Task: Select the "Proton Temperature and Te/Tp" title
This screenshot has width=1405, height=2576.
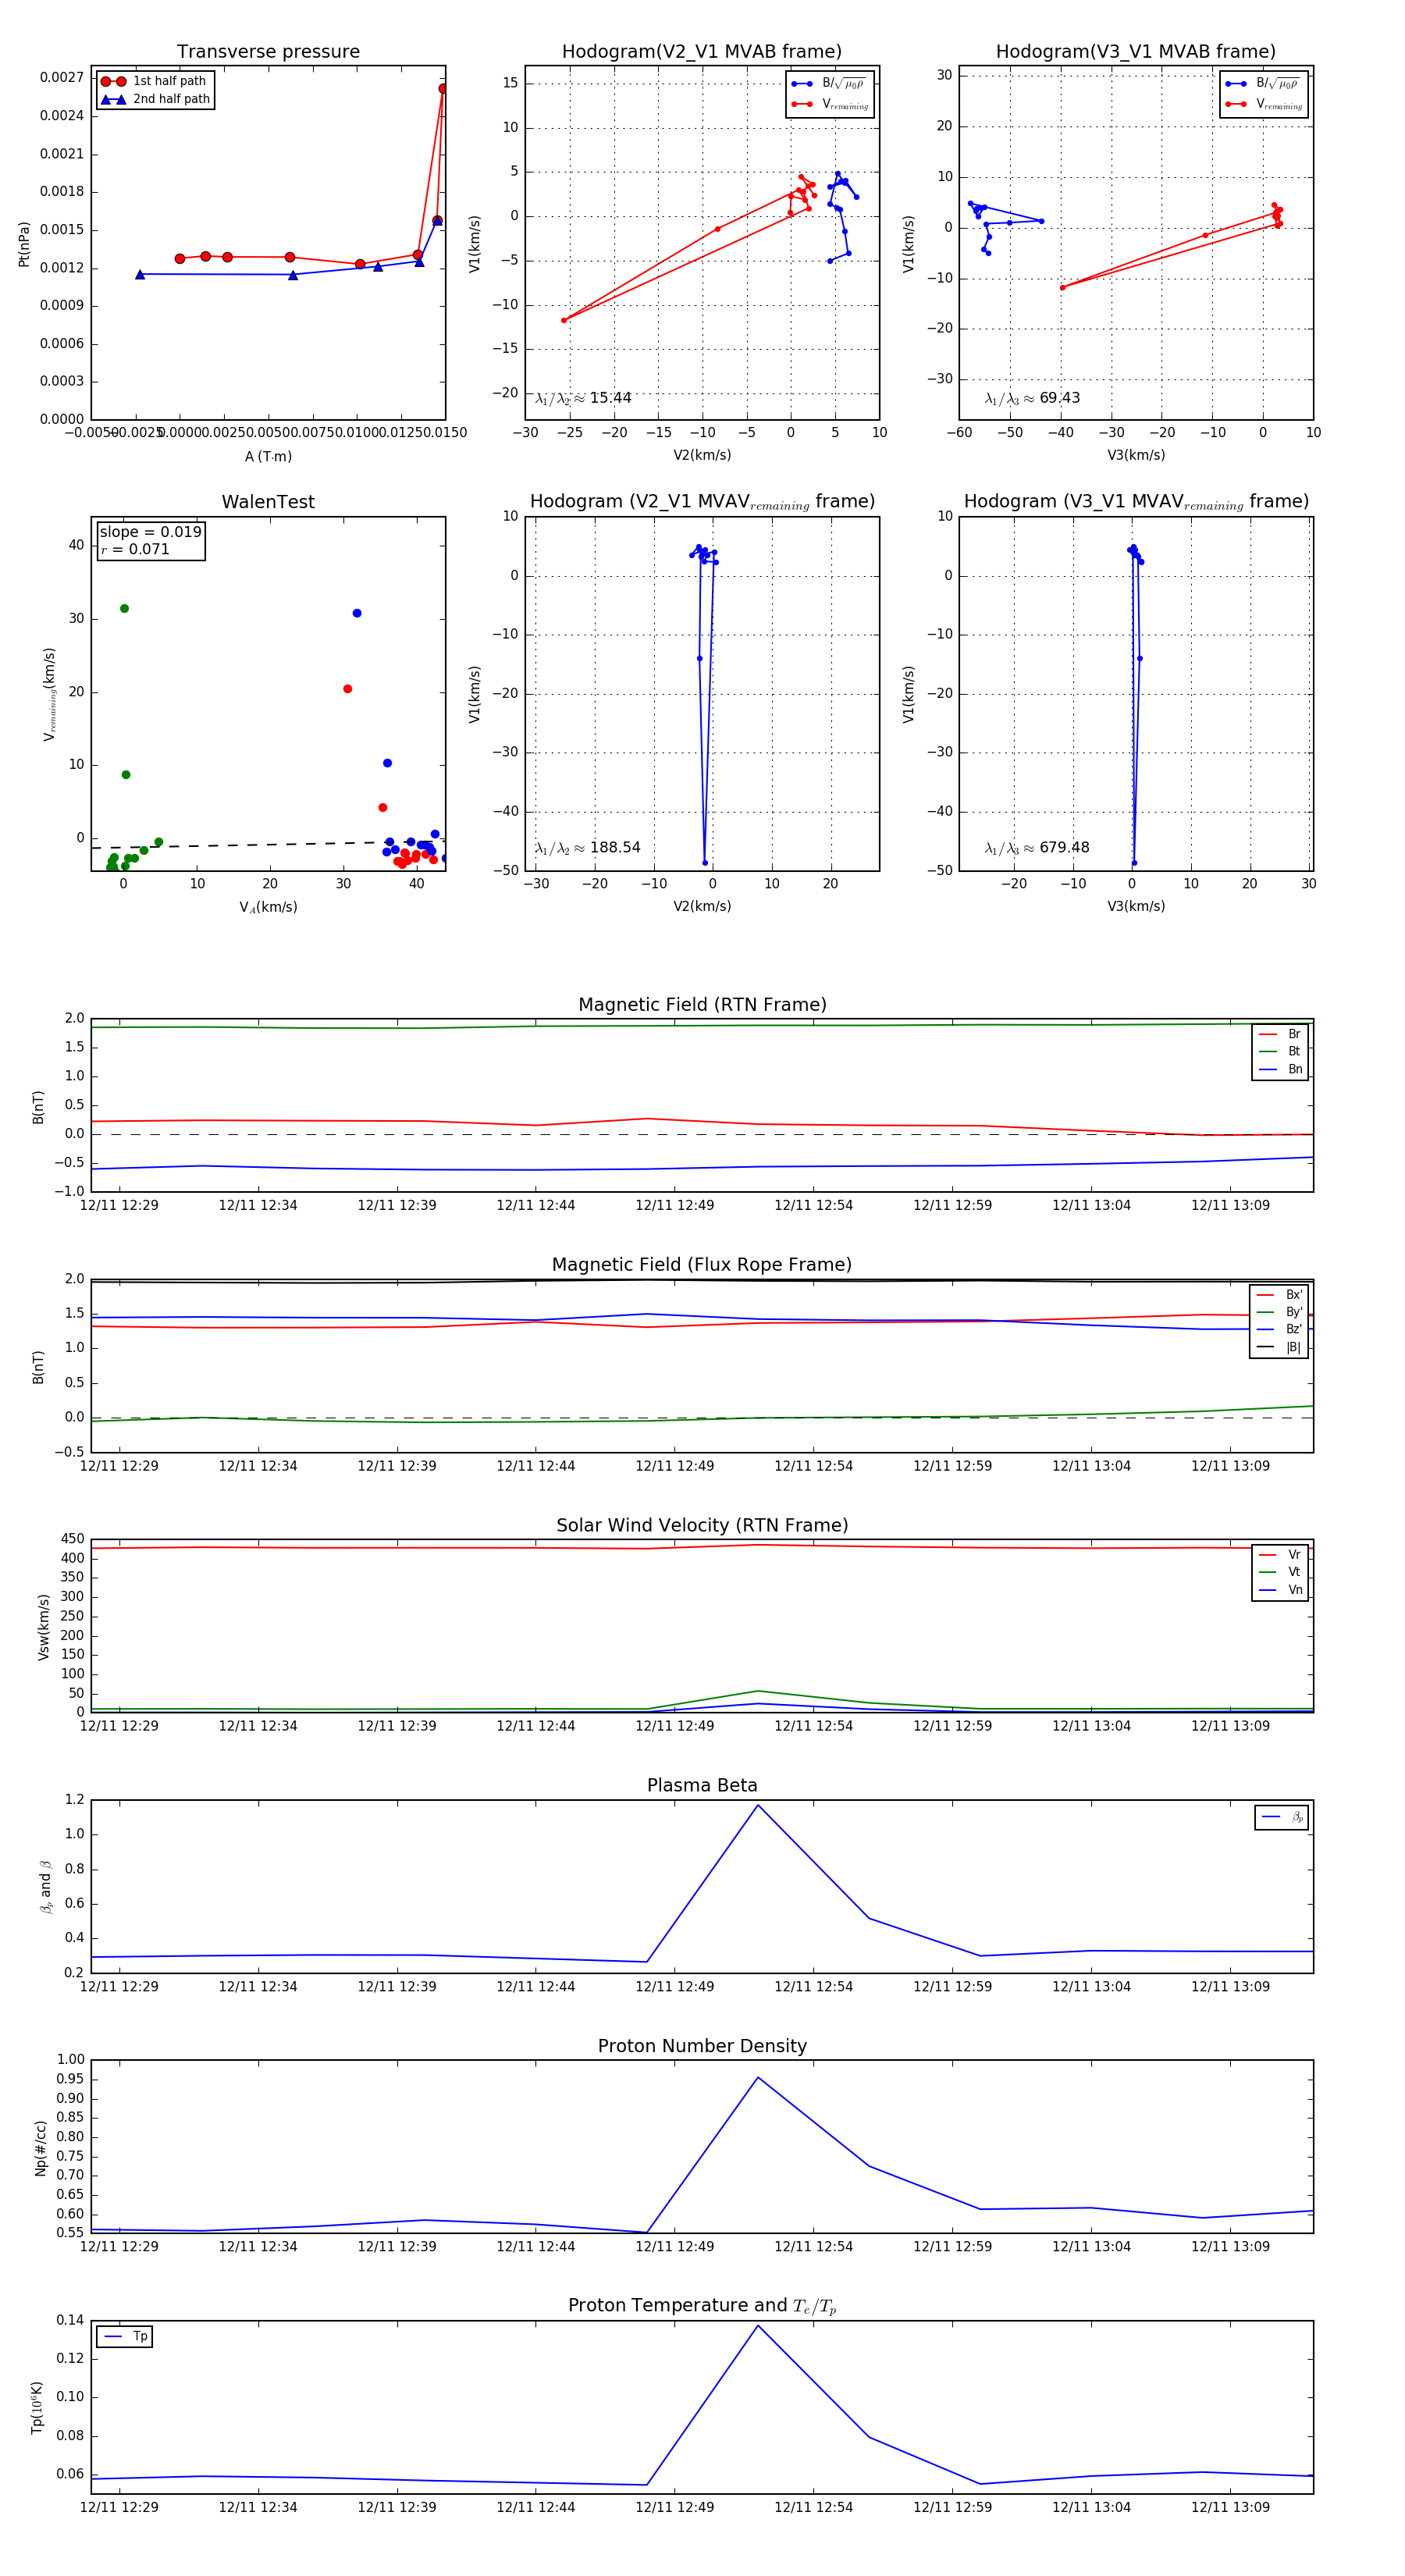Action: (x=702, y=2306)
